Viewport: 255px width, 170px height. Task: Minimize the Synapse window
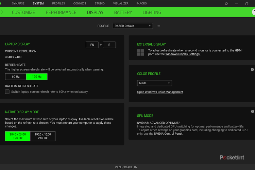click(x=236, y=4)
